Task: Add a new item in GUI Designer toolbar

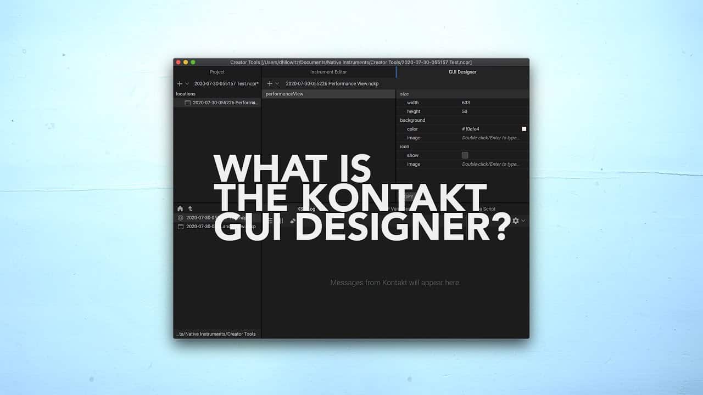Action: [x=270, y=84]
